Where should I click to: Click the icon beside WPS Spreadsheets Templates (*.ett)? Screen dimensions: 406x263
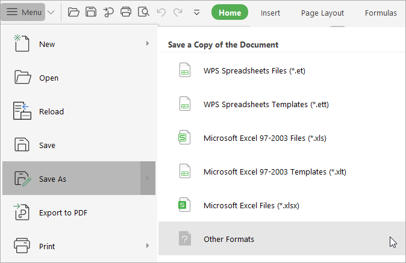point(185,104)
